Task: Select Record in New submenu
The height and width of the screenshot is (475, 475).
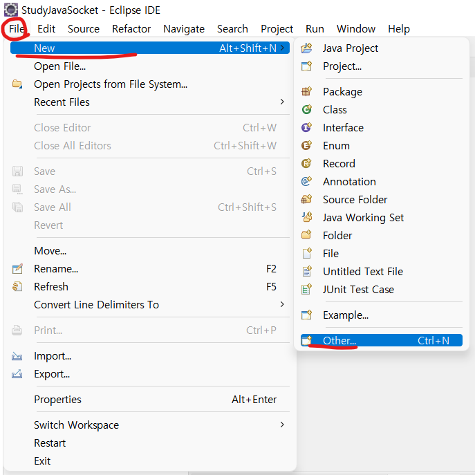Action: [382, 163]
